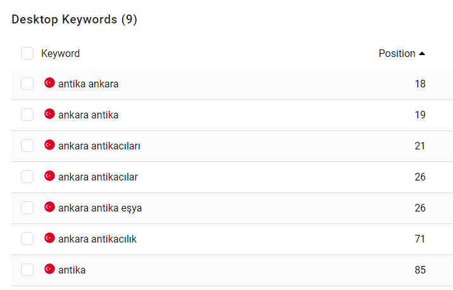
Task: Toggle the select-all checkbox beside Keyword header
Action: tap(27, 53)
